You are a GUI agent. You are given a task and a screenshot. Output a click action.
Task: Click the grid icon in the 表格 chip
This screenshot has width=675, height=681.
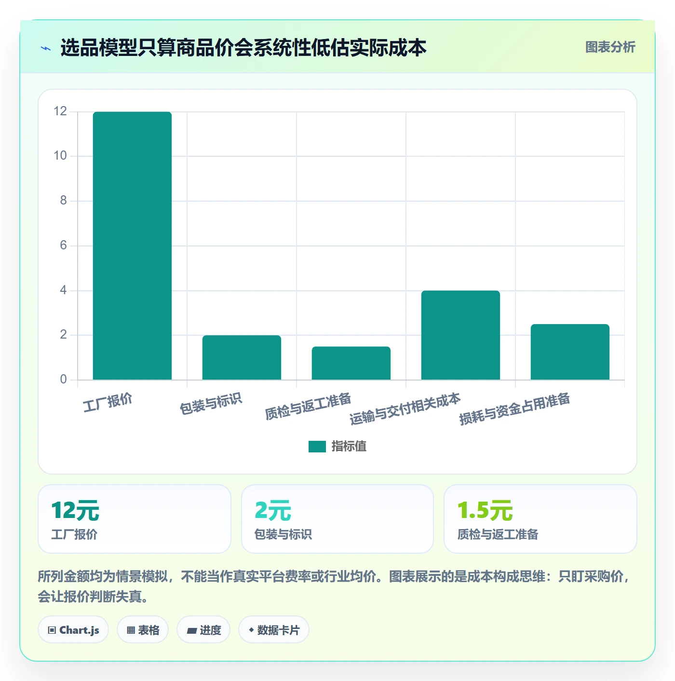point(131,630)
